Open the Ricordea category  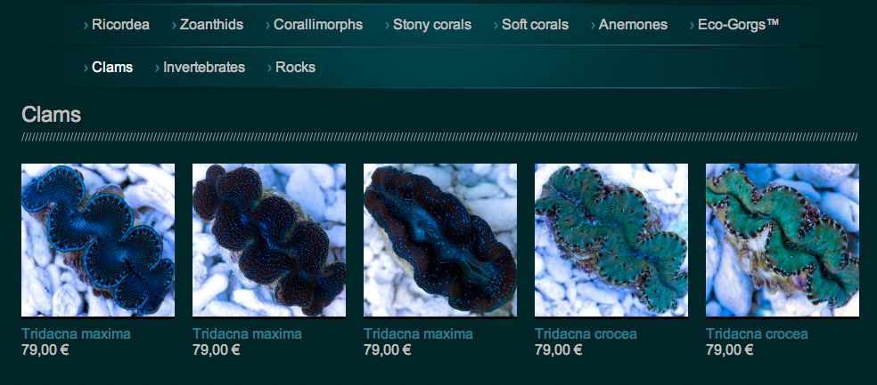[120, 25]
